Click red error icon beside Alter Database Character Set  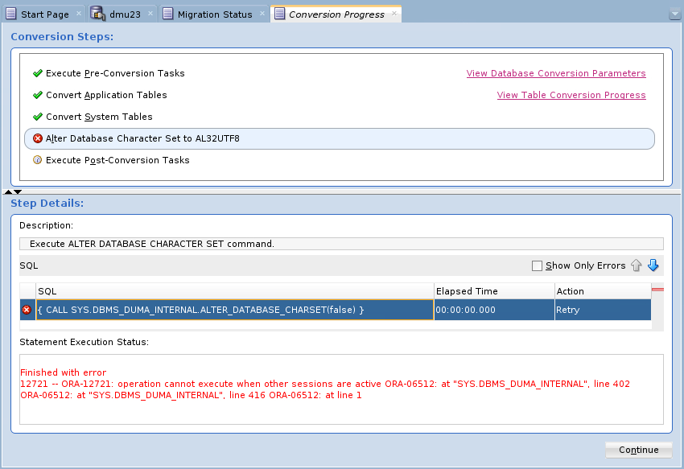38,138
